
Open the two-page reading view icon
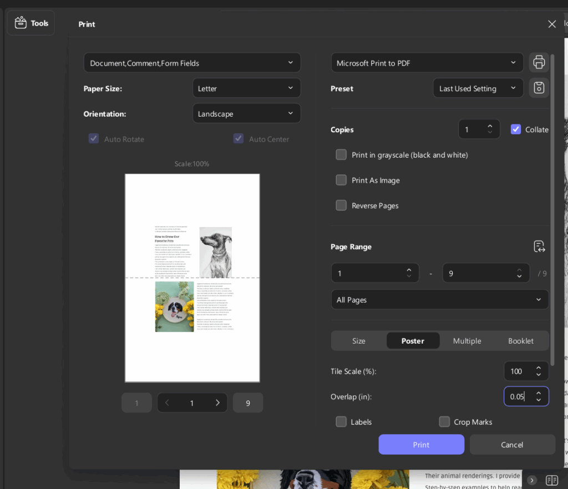pyautogui.click(x=551, y=480)
